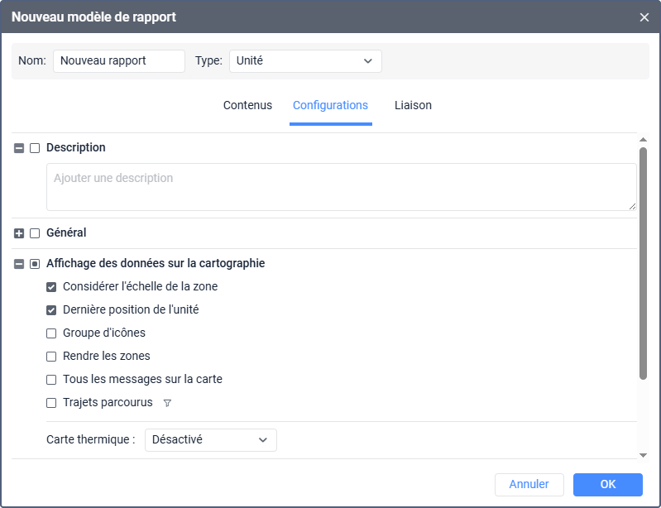Viewport: 661px width, 508px height.
Task: Toggle the Description section checkbox
Action: pos(35,148)
